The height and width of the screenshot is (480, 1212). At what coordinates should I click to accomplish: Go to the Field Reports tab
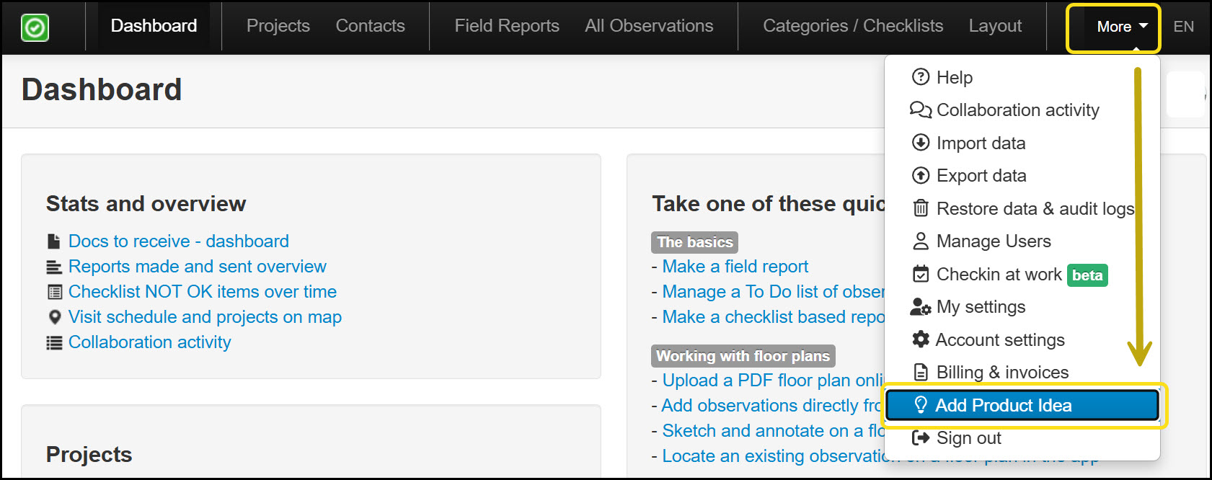point(507,26)
